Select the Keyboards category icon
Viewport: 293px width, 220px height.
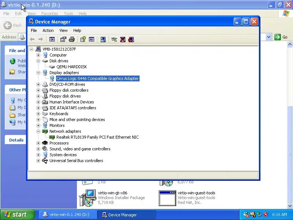tap(45, 114)
